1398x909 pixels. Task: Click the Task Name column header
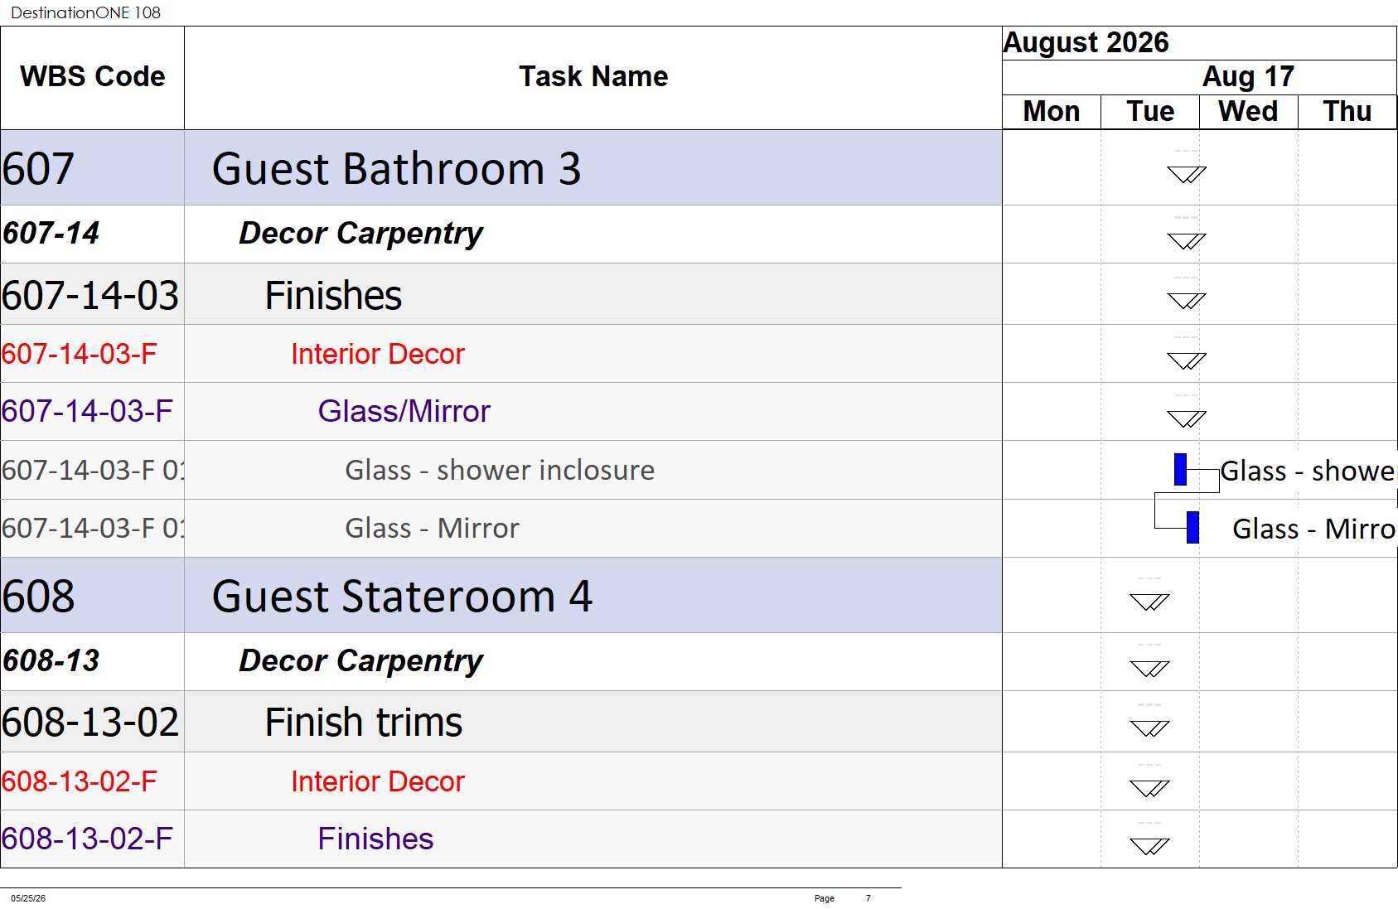coord(593,77)
